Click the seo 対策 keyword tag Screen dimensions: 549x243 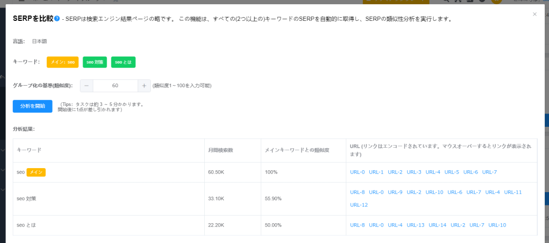click(94, 62)
